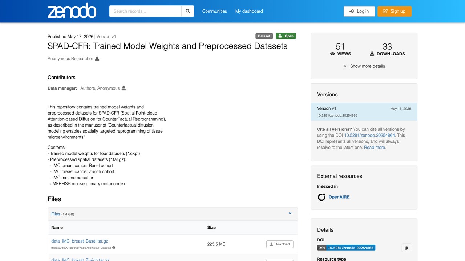Open the data_IMC_breast_Basel.tar.gz file link
The width and height of the screenshot is (465, 261).
coord(80,241)
